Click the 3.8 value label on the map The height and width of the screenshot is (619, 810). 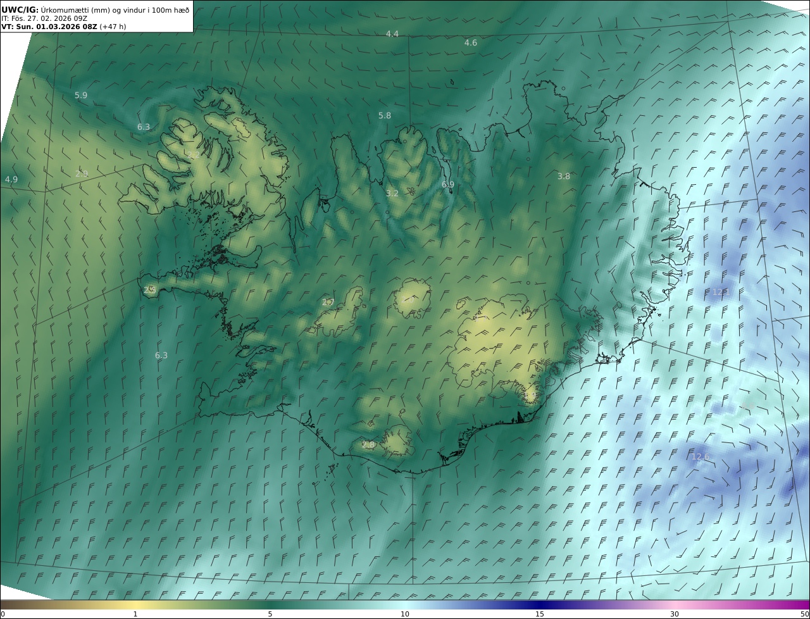click(x=564, y=176)
